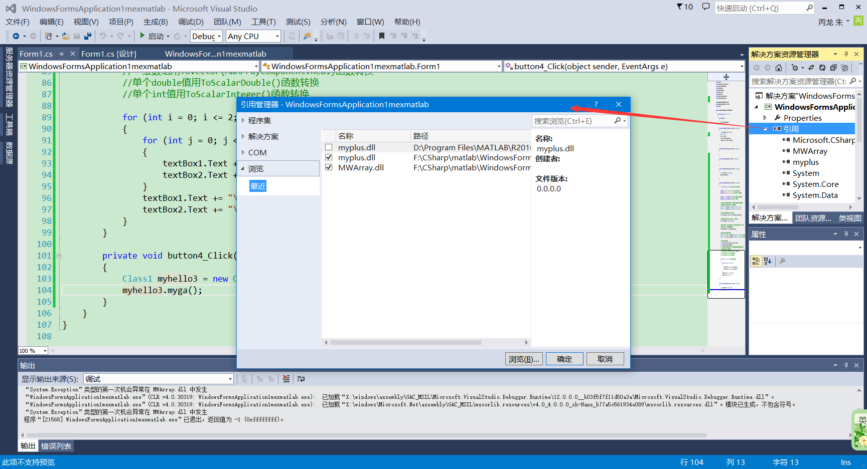The height and width of the screenshot is (469, 867).
Task: Pin the Solution Explorer panel
Action: (846, 54)
